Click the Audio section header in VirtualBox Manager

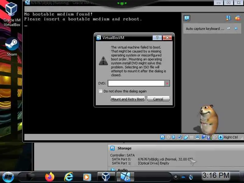tap(123, 170)
